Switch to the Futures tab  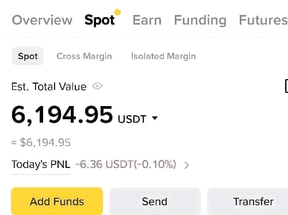coord(263,20)
